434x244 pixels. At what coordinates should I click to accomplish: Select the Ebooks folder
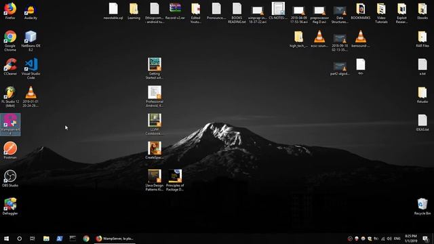point(422,11)
